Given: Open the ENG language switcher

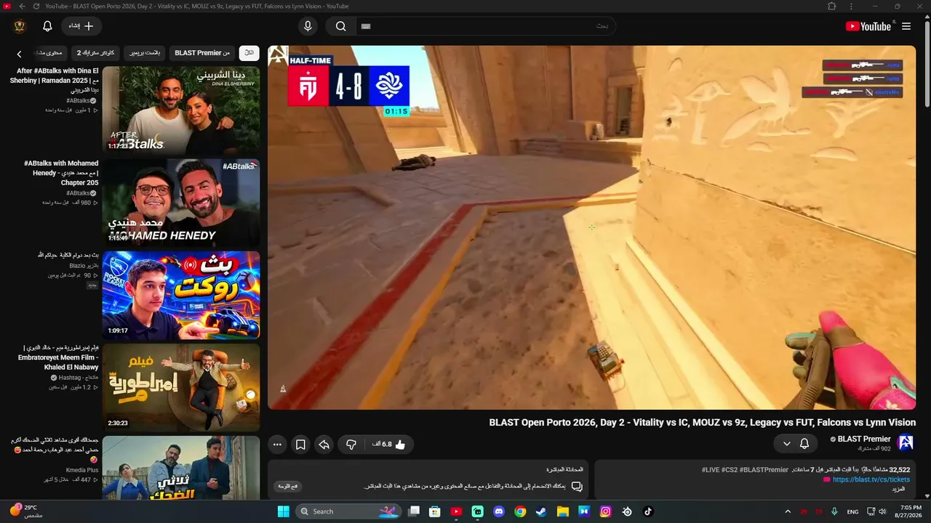Looking at the screenshot, I should tap(852, 511).
